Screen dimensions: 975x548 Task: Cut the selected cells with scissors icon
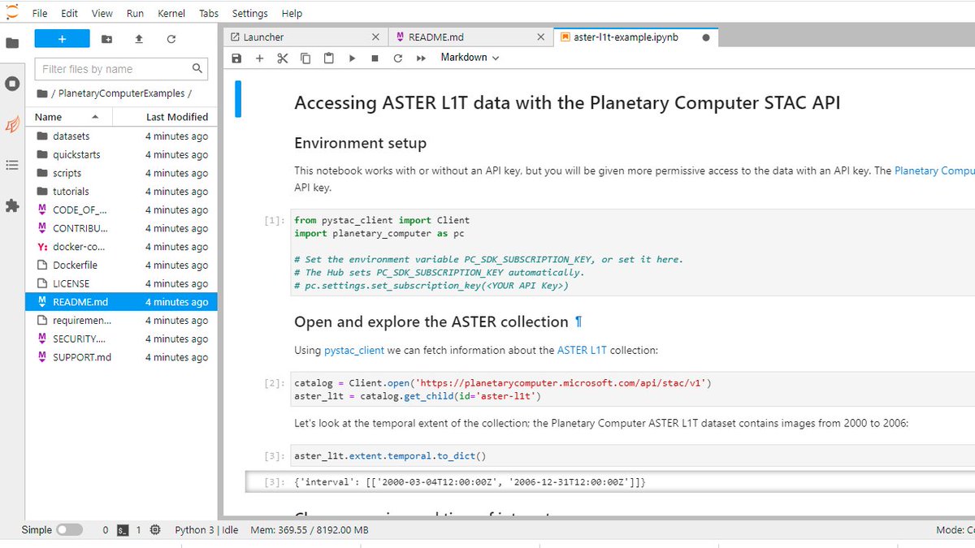282,58
